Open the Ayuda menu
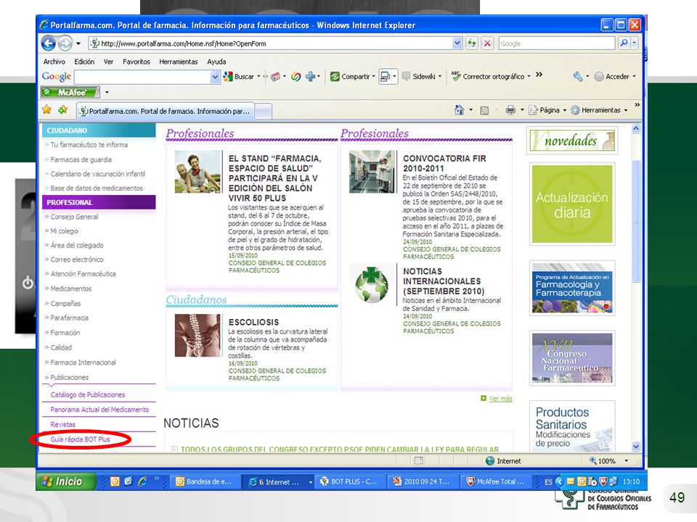Viewport: 697px width, 522px height. 216,62
